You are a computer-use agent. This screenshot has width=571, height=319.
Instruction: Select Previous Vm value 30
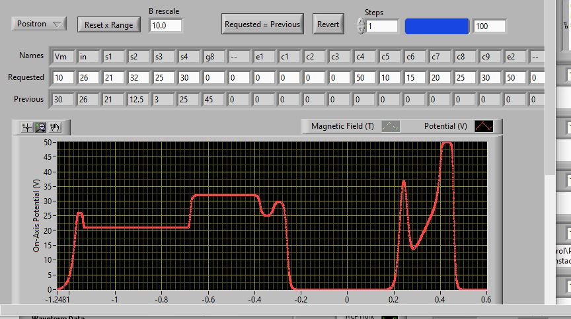pyautogui.click(x=63, y=99)
